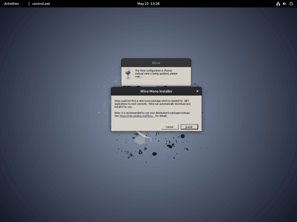This screenshot has width=297, height=222.
Task: Open the Activities overview
Action: tap(11, 3)
